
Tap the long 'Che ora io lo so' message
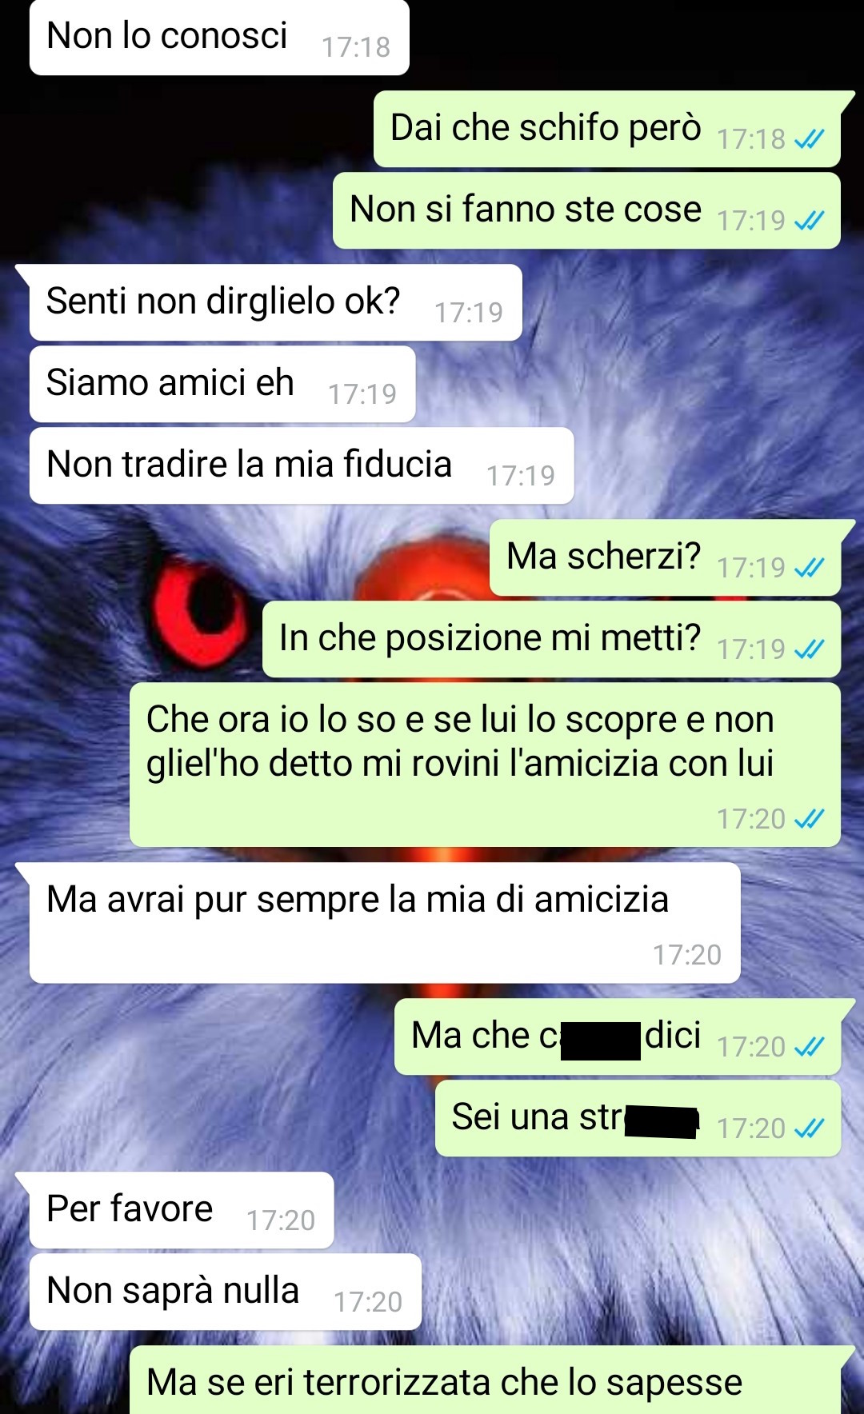click(485, 765)
